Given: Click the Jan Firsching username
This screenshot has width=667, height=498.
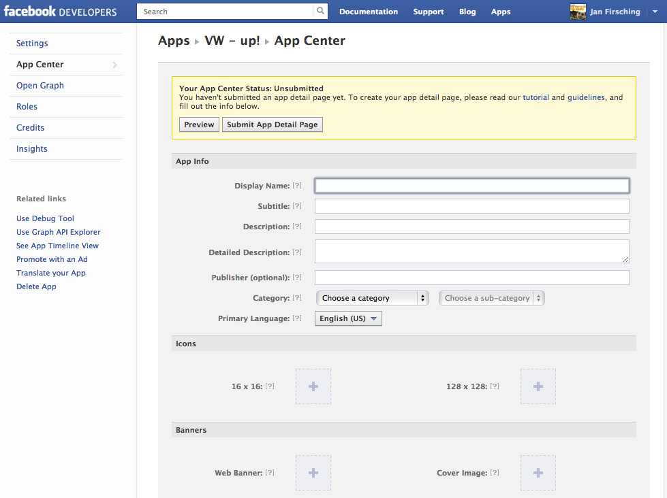Looking at the screenshot, I should click(615, 12).
